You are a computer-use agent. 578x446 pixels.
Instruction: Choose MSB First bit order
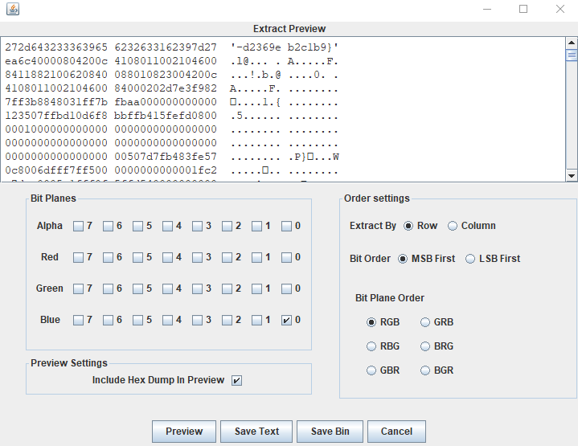coord(403,259)
